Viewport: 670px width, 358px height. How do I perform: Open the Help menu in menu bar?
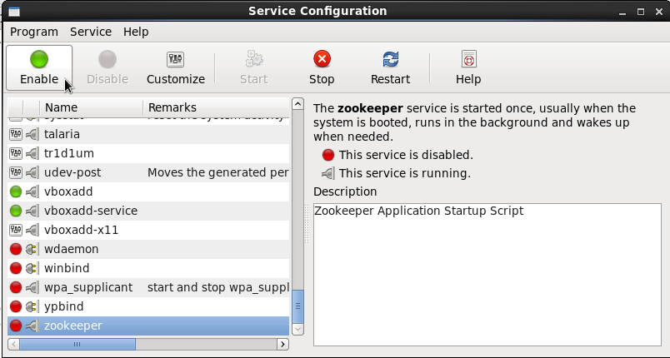tap(136, 32)
